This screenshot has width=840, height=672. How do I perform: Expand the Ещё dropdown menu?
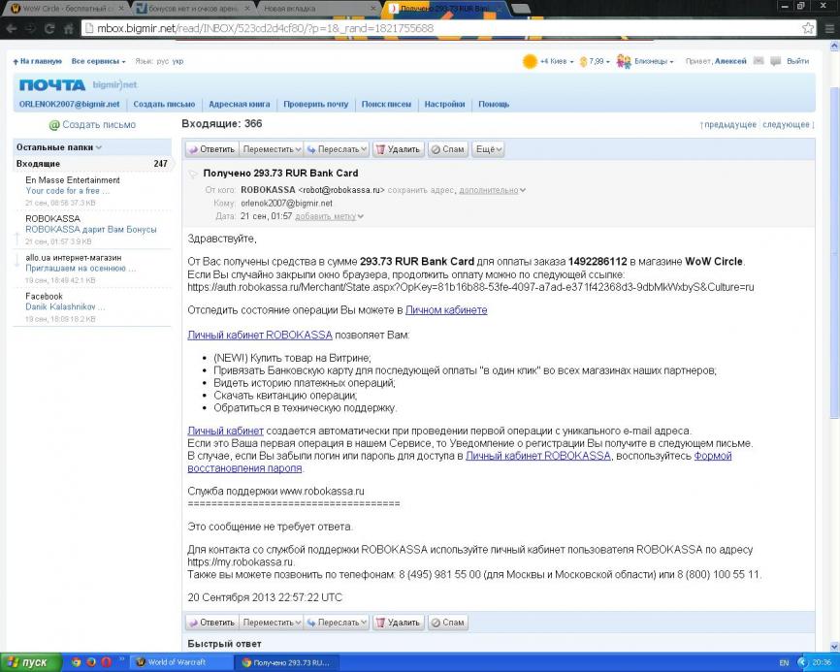[x=488, y=149]
